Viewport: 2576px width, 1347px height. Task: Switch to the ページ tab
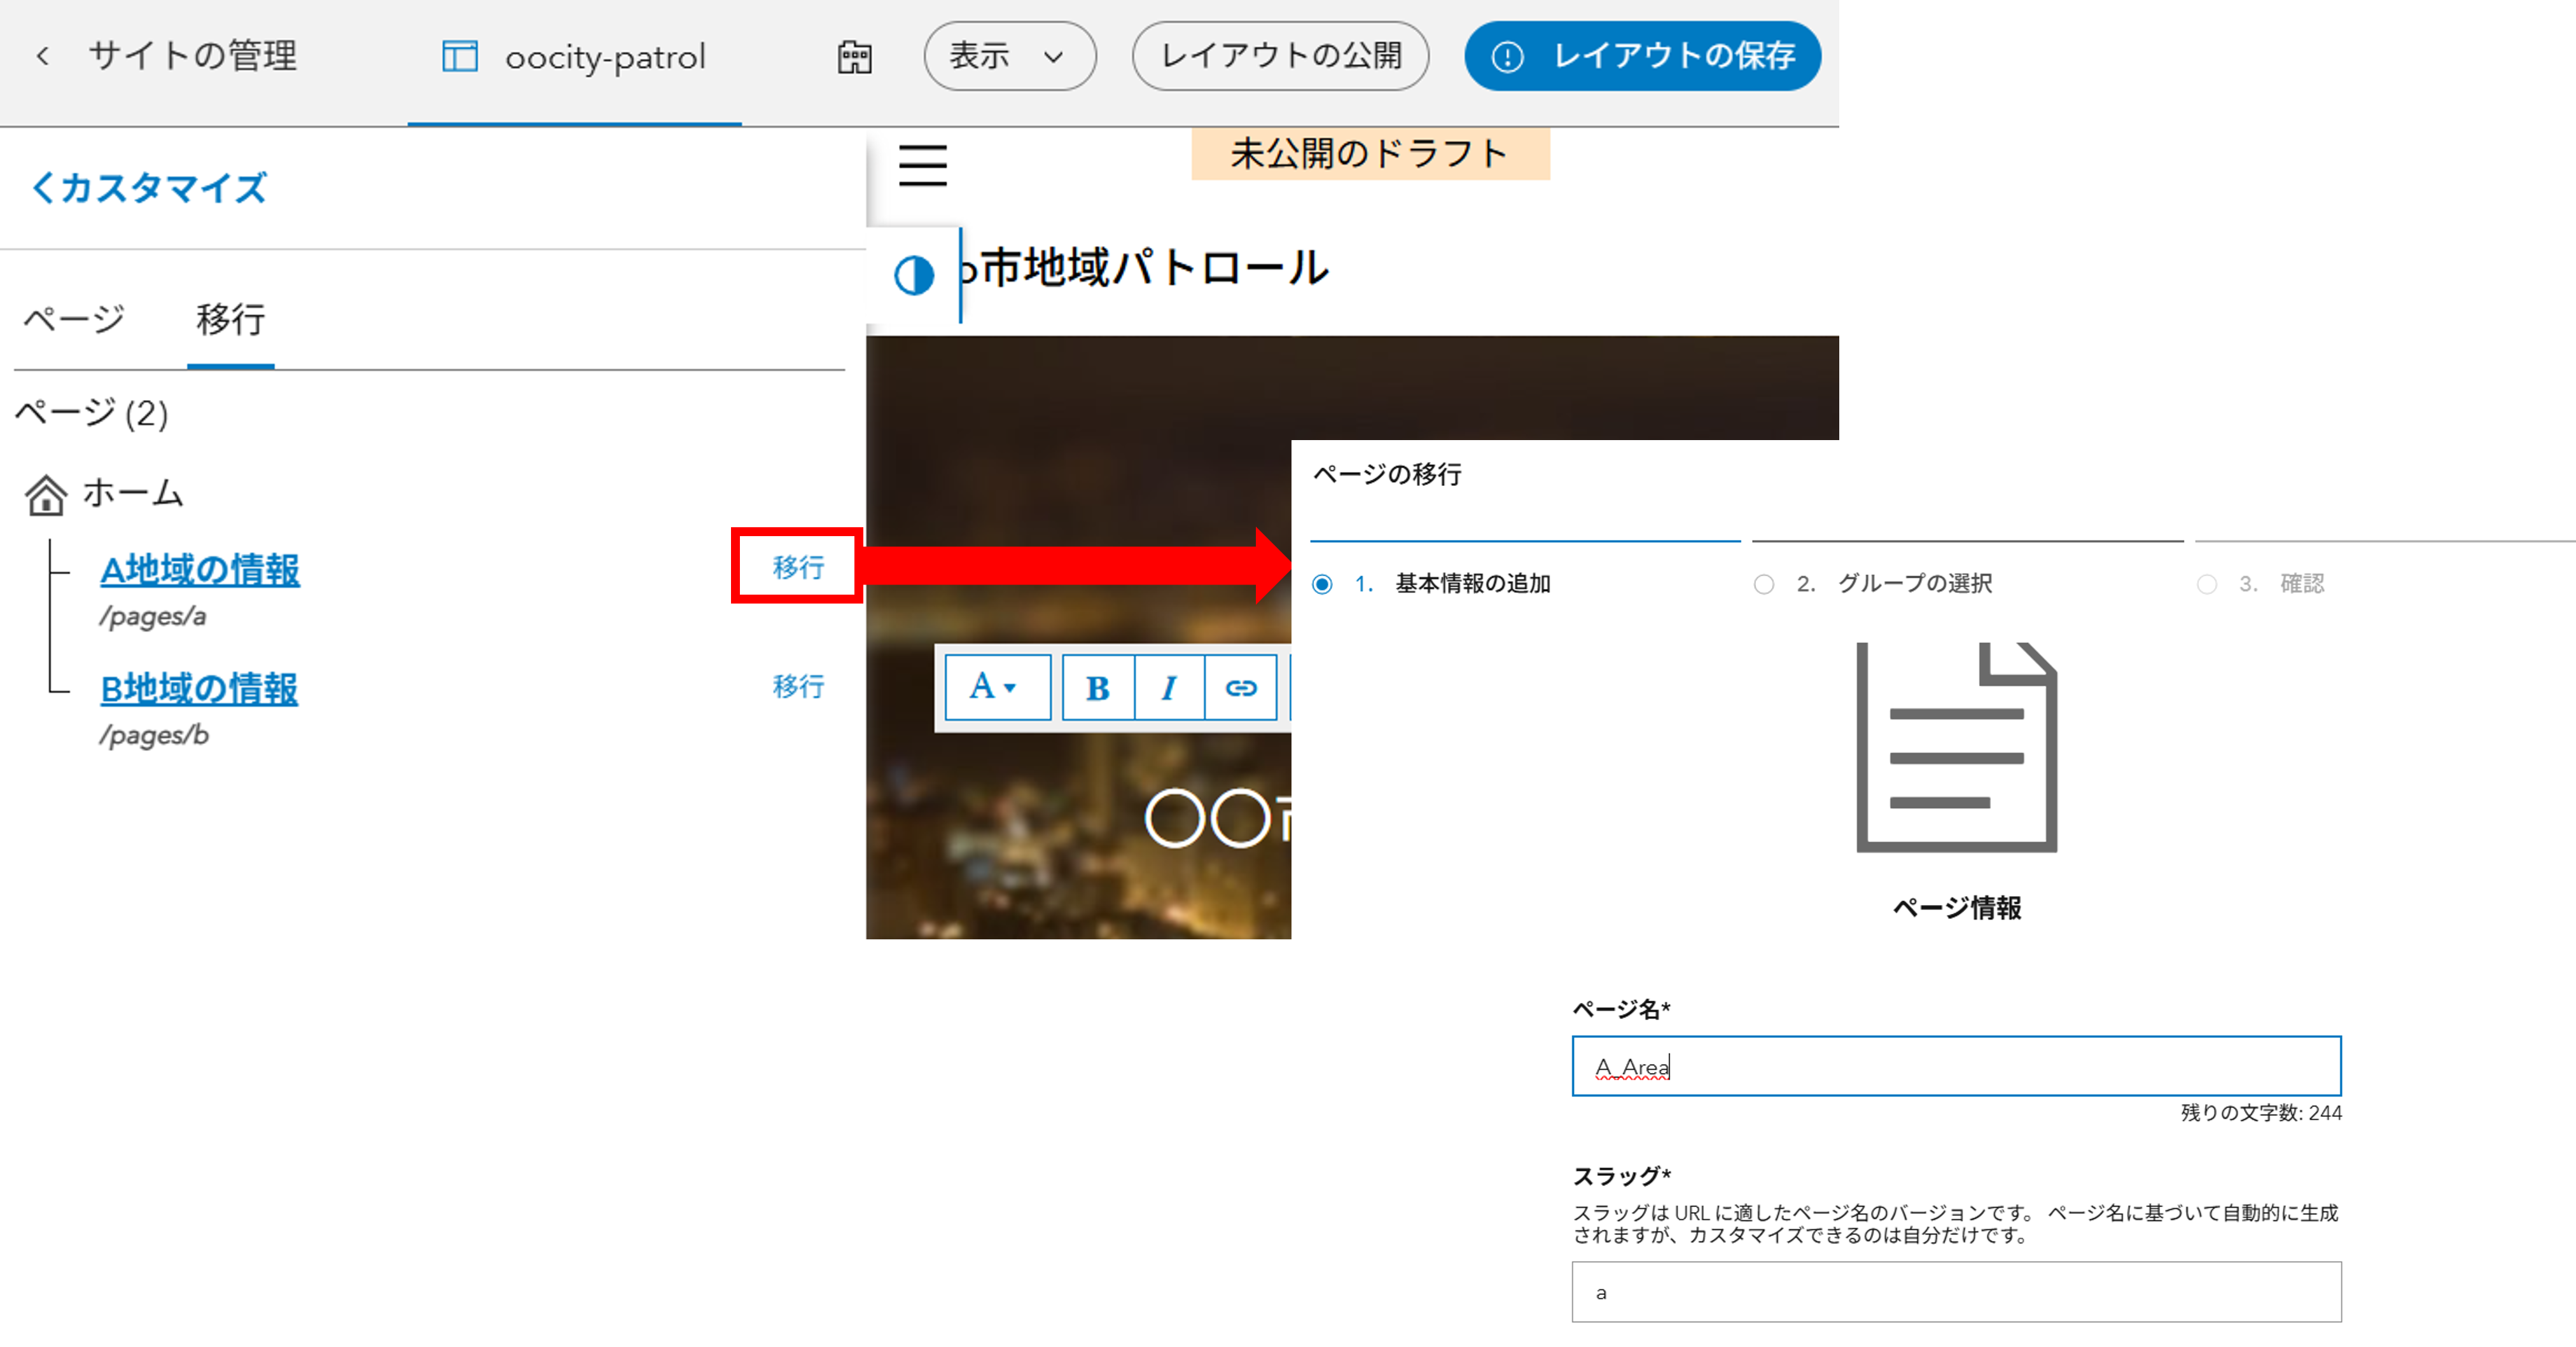74,319
